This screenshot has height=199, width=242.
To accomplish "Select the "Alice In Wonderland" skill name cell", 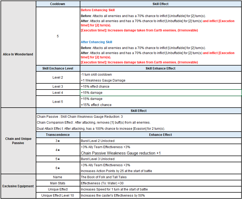I will pyautogui.click(x=18, y=54).
